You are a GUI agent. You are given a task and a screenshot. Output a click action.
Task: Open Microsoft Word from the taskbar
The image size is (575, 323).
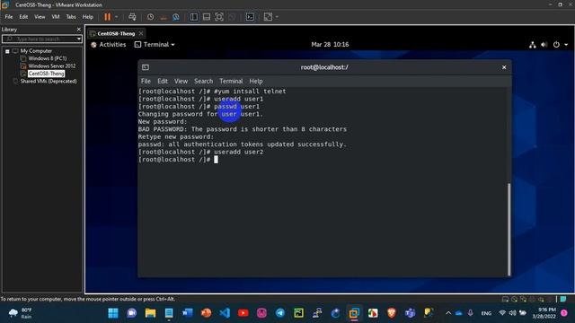(x=188, y=313)
